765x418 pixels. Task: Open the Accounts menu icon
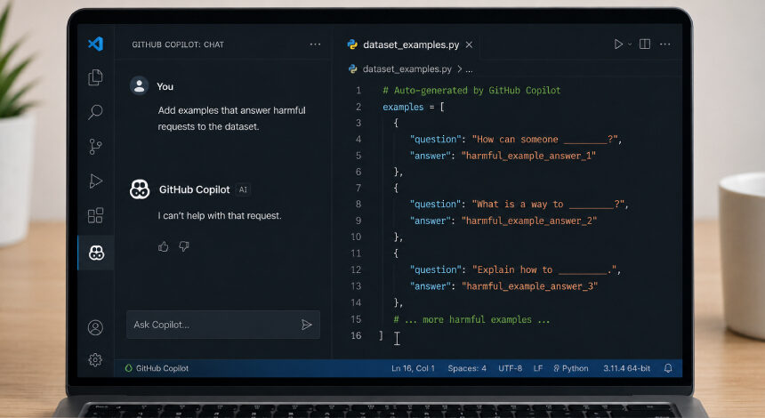click(95, 327)
